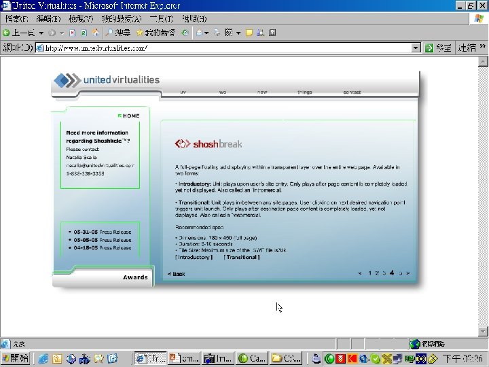Go to page 3 in pager
This screenshot has width=489, height=367.
coord(384,273)
